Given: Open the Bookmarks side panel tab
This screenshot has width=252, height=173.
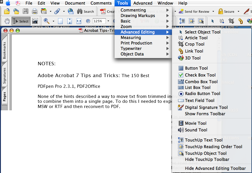Looking at the screenshot, I should tap(4, 50).
